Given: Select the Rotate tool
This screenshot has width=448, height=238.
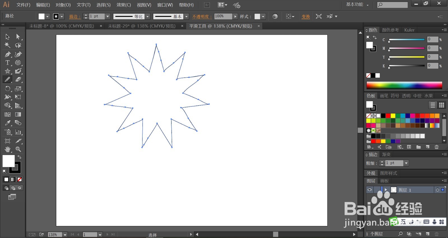Looking at the screenshot, I should (x=8, y=89).
